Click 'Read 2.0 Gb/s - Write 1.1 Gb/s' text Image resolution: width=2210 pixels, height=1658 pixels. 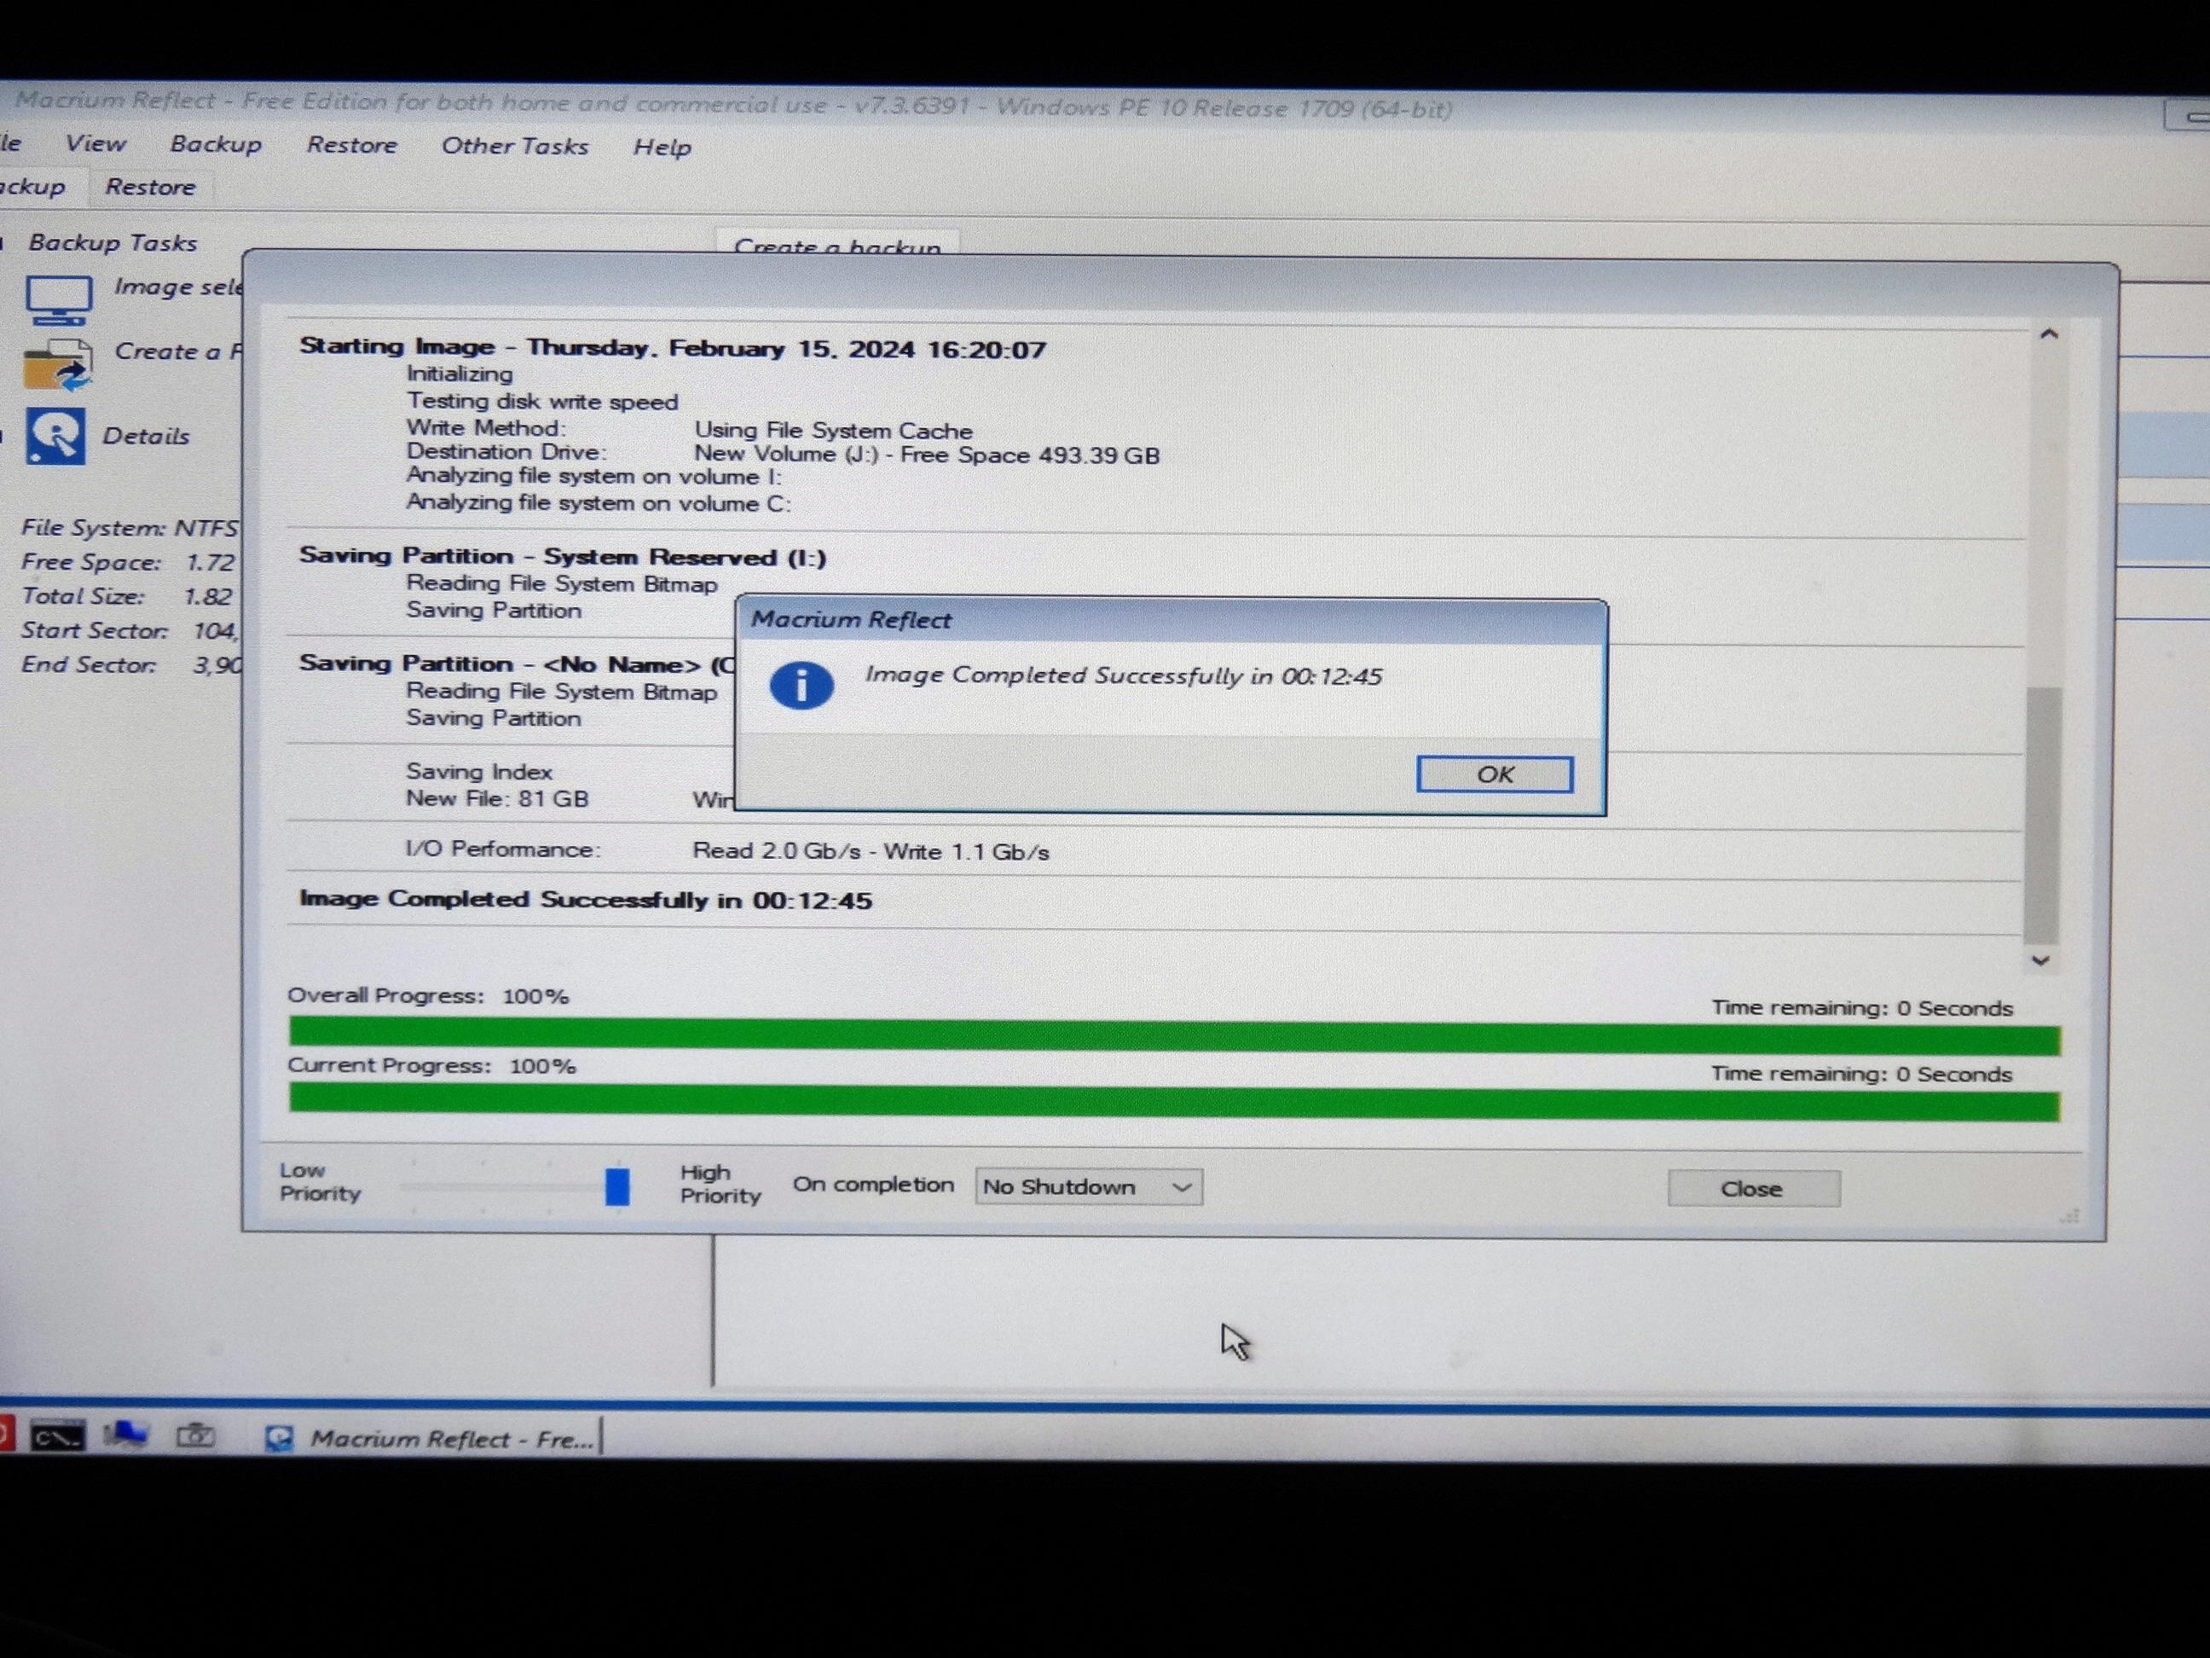click(871, 851)
